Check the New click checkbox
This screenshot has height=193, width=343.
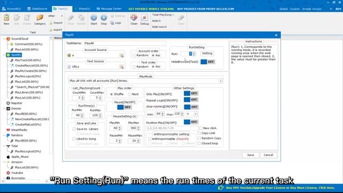(x=200, y=128)
